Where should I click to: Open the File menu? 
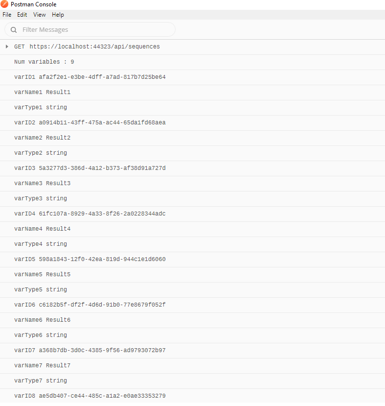tap(7, 15)
